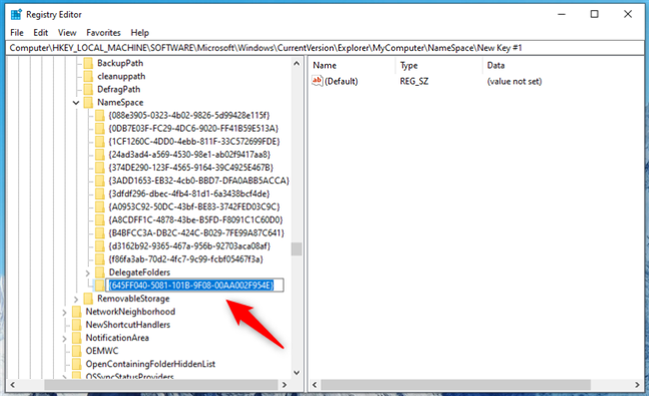This screenshot has width=649, height=396.
Task: Click the DelegateFolders folder icon
Action: (x=100, y=272)
